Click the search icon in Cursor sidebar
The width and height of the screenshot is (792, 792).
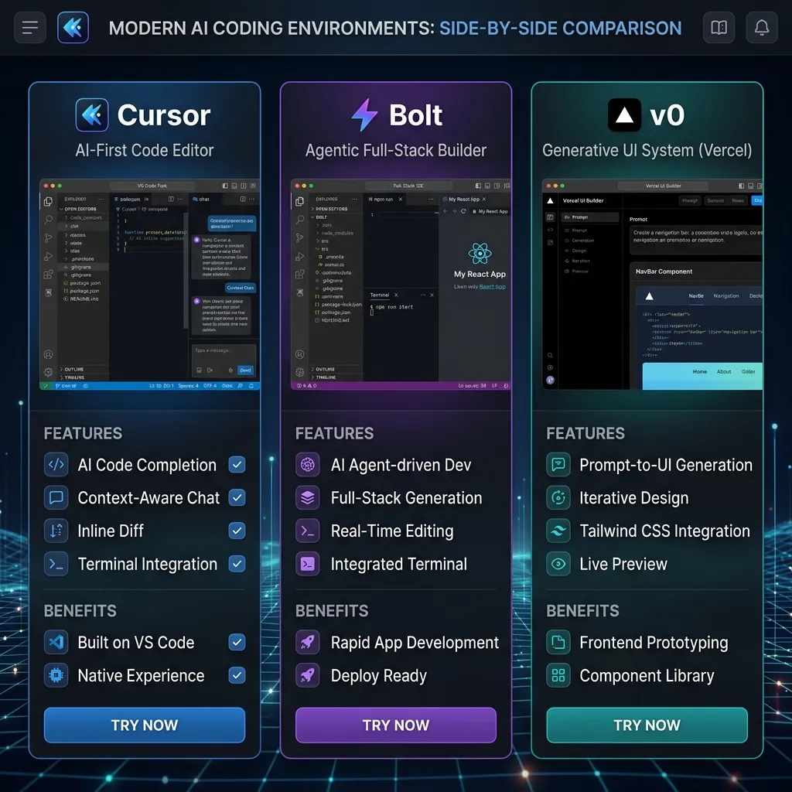[x=49, y=219]
